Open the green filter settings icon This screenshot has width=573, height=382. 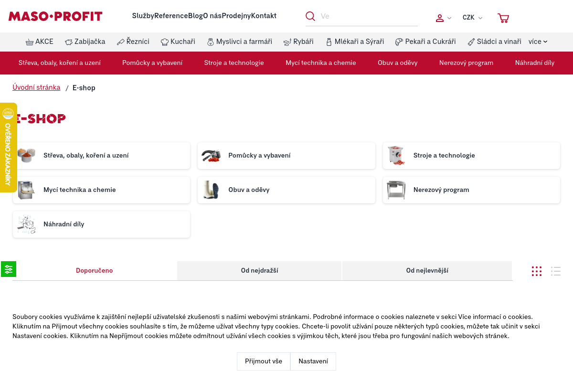[x=8, y=269]
